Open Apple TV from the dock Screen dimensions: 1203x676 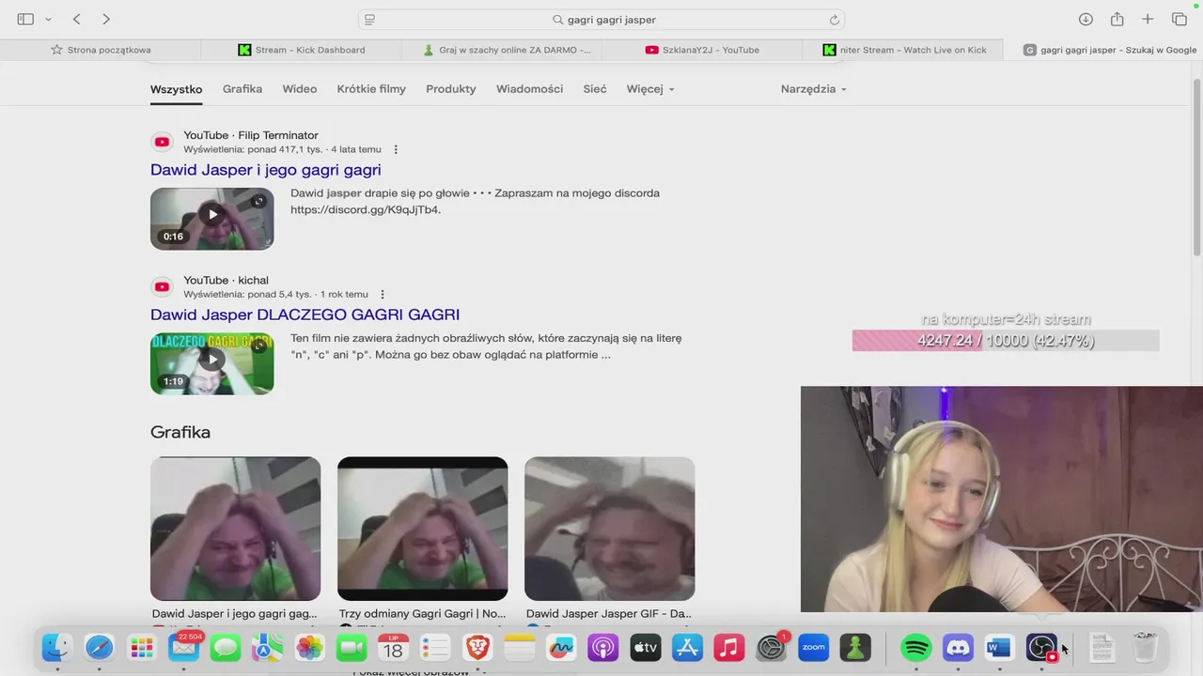[645, 647]
